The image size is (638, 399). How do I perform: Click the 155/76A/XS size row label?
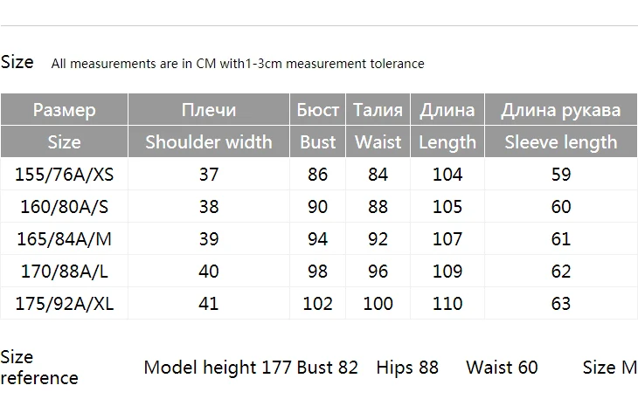coord(65,175)
